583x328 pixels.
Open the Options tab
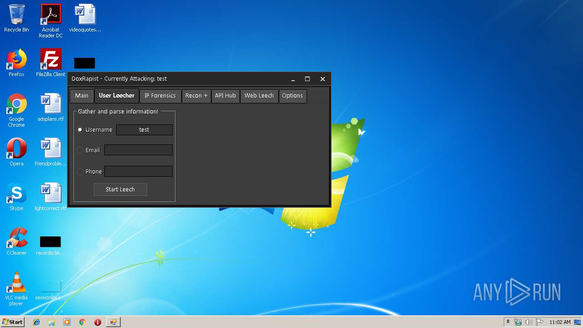[292, 96]
